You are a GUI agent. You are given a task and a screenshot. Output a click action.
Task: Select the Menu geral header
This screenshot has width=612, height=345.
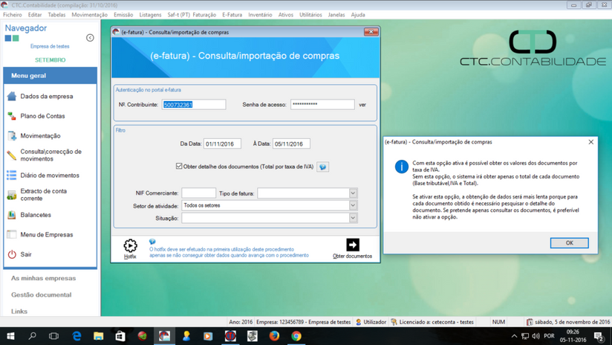[x=50, y=75]
